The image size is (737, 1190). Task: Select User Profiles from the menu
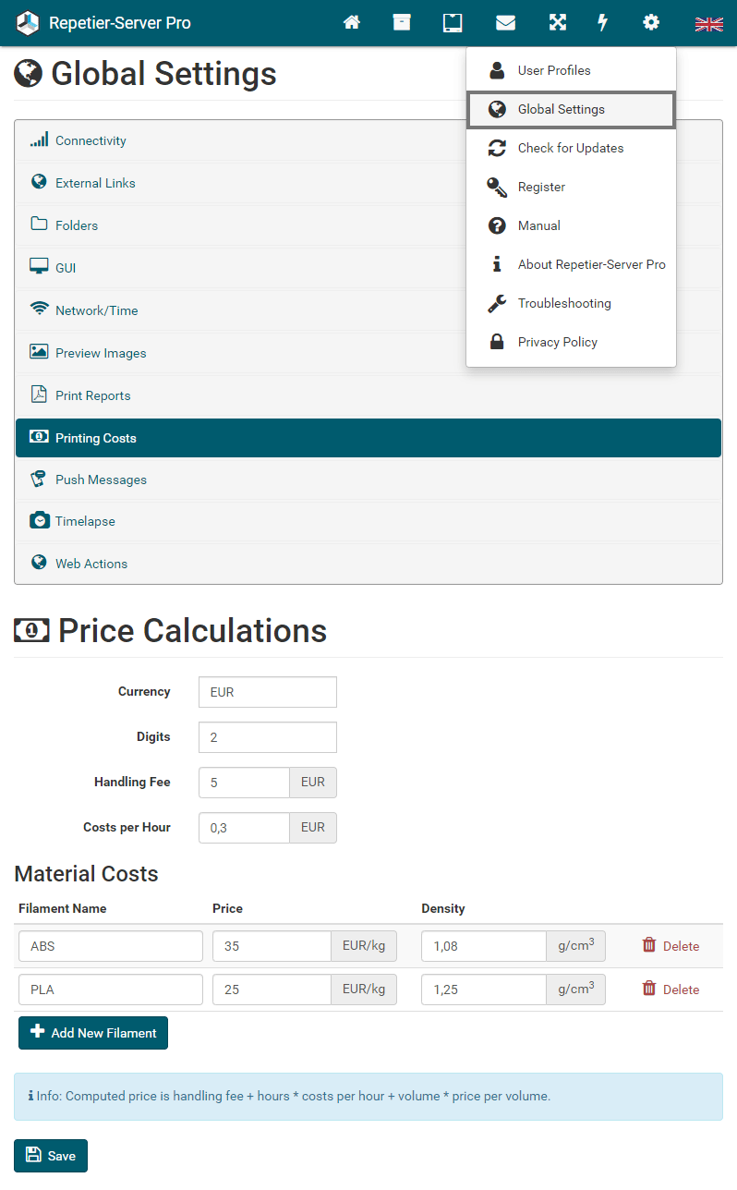(x=553, y=70)
